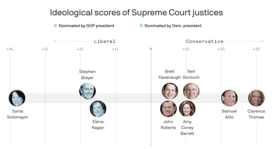Click "Nominated by Dem. president" legend label

[x=173, y=26]
